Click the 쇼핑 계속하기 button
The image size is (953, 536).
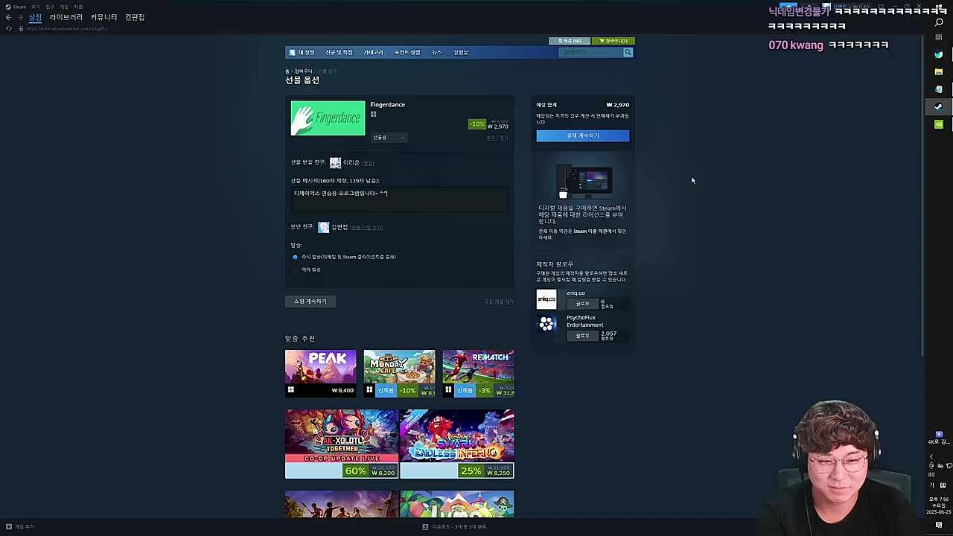pos(310,301)
